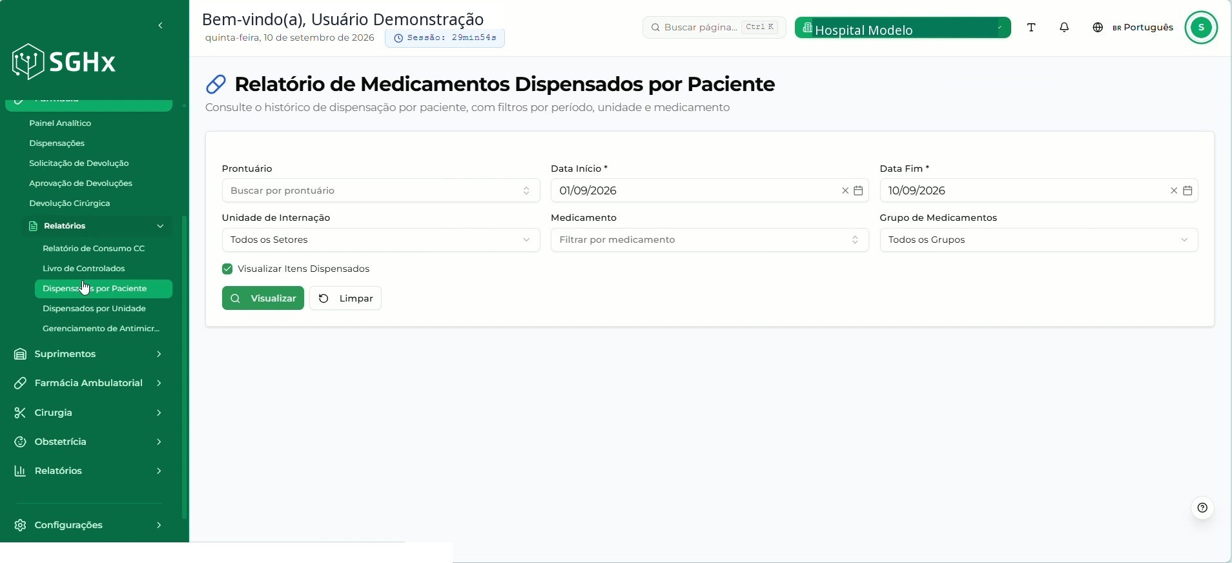Click the globe language icon
Image resolution: width=1232 pixels, height=563 pixels.
1098,27
